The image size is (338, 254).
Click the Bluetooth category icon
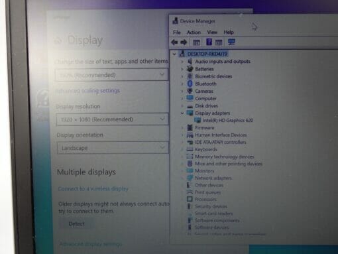pyautogui.click(x=190, y=84)
